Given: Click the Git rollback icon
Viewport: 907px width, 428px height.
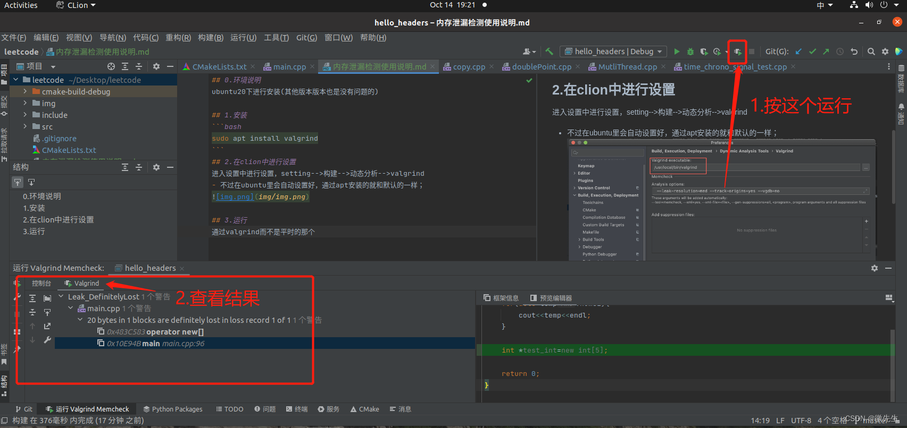Looking at the screenshot, I should pos(854,52).
